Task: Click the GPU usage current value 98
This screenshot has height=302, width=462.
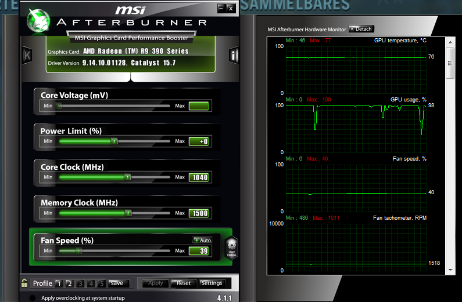Action: pos(431,105)
